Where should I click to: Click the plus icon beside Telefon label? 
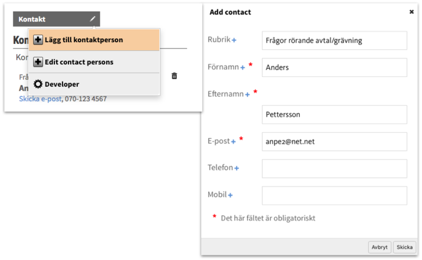(237, 168)
